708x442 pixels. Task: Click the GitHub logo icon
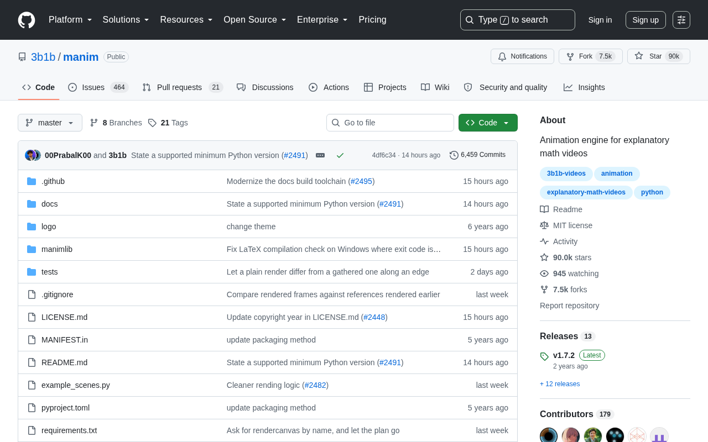point(27,20)
